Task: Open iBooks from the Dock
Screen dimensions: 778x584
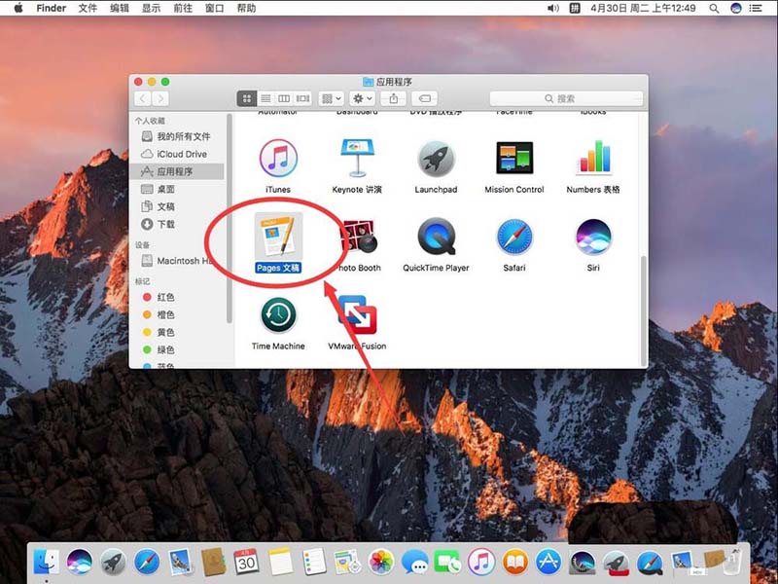Action: tap(515, 563)
